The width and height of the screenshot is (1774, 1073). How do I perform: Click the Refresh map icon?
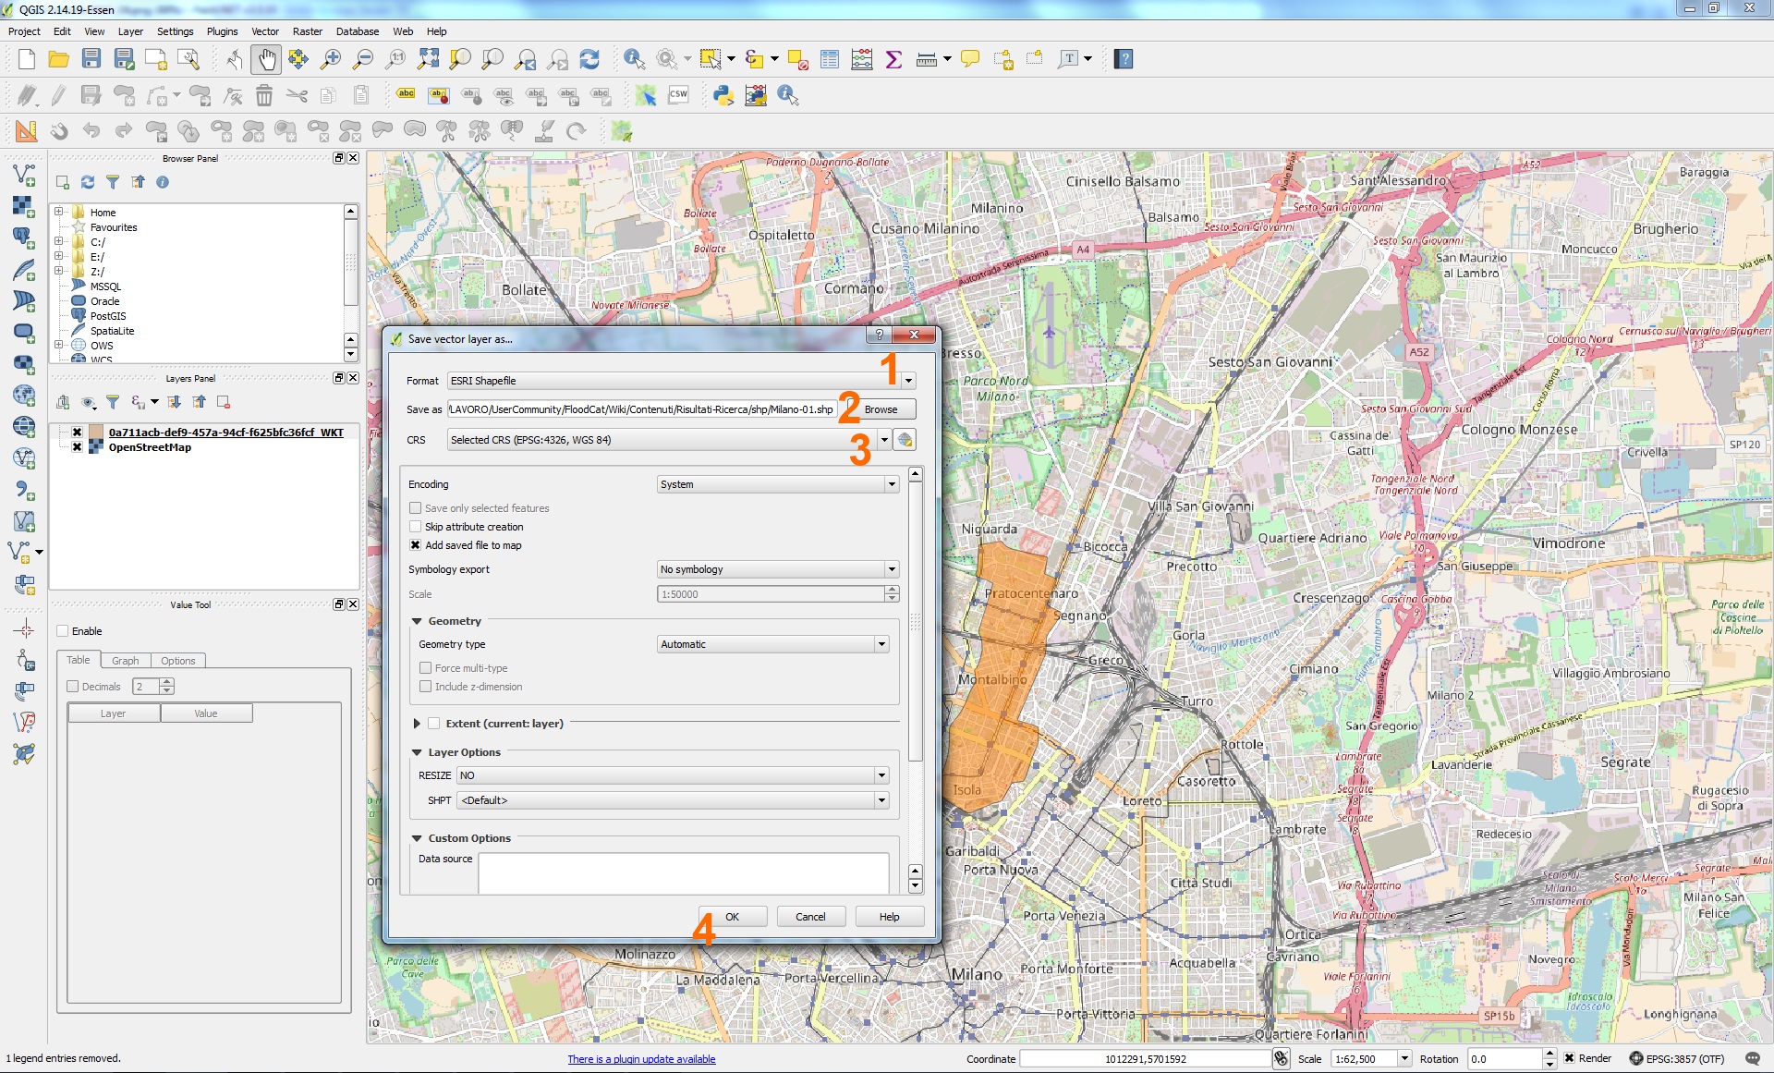point(589,59)
